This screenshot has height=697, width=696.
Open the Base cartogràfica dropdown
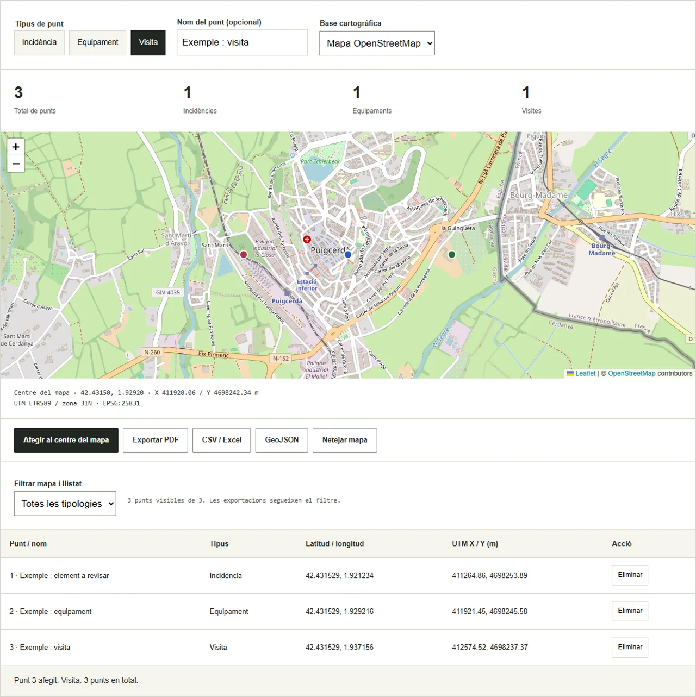(x=377, y=43)
